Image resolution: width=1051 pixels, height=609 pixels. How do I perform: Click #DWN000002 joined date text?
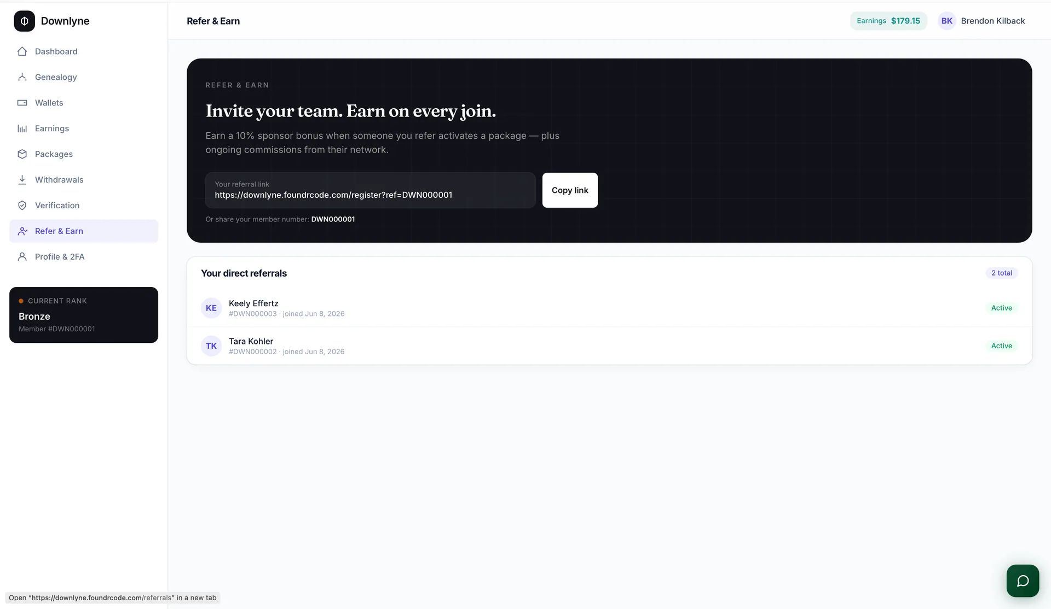[286, 352]
